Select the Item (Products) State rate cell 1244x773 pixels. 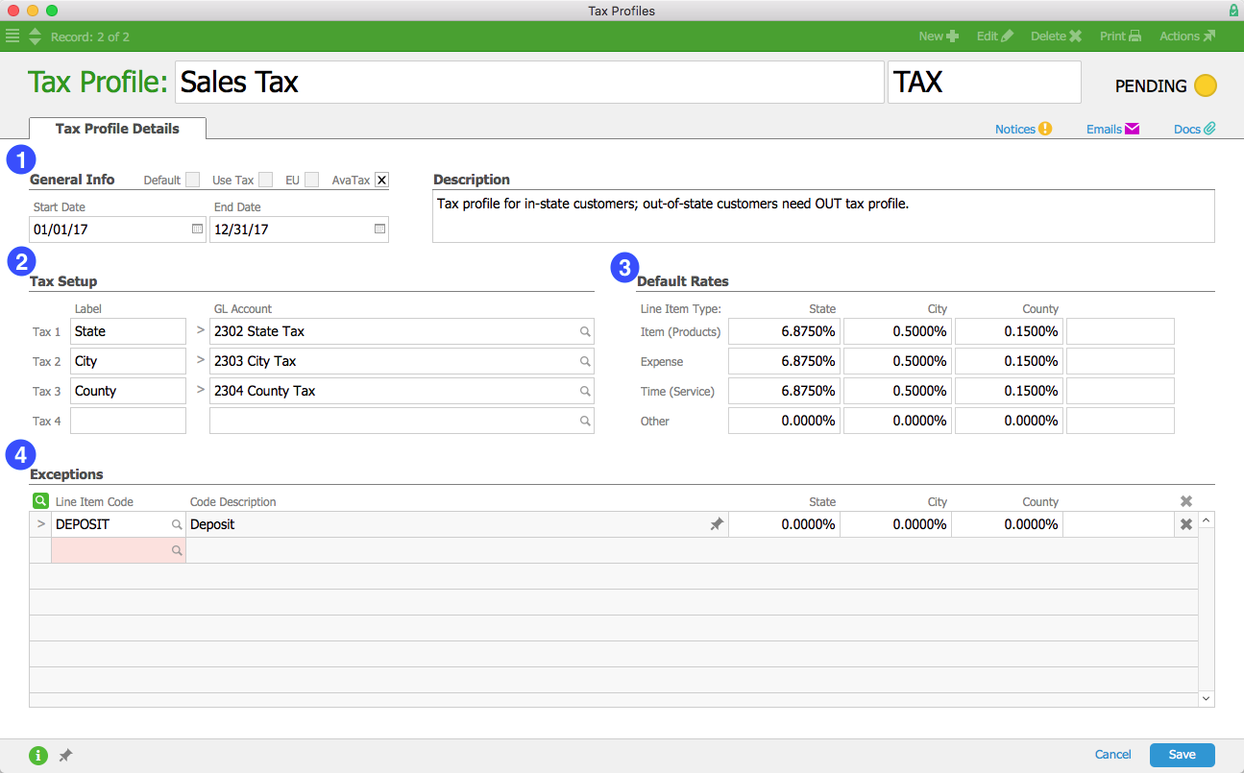(x=784, y=331)
